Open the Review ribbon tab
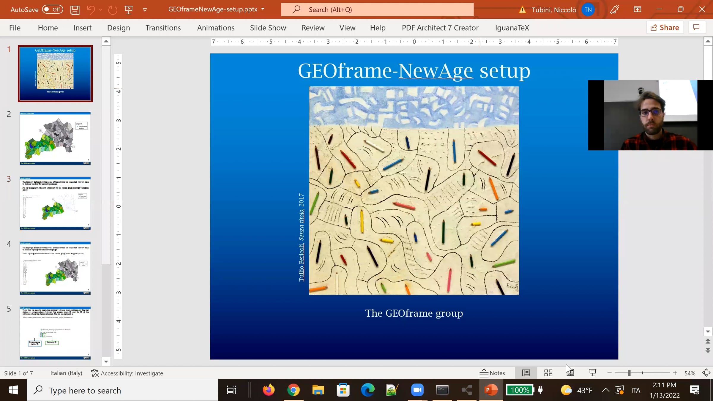The width and height of the screenshot is (713, 401). 313,28
